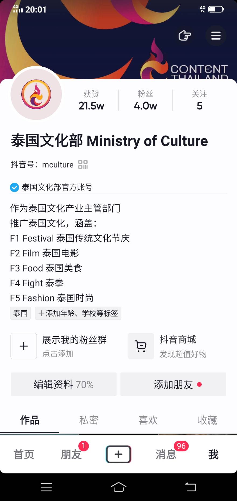Tap the 添加朋友 button
The height and width of the screenshot is (501, 237).
[x=173, y=384]
